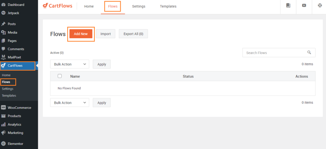Click the Comments bubble icon
This screenshot has height=149, width=326.
tap(3, 49)
